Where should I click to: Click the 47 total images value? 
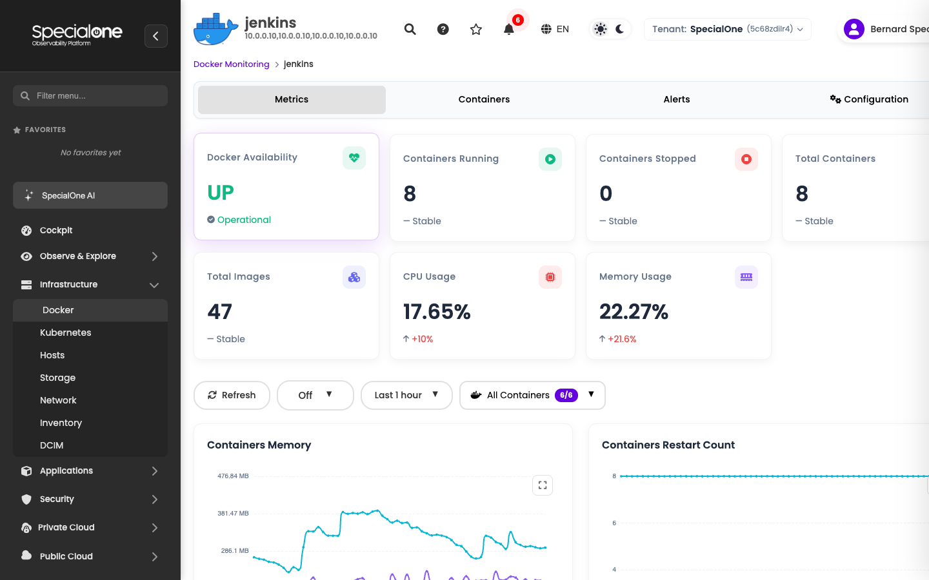219,312
